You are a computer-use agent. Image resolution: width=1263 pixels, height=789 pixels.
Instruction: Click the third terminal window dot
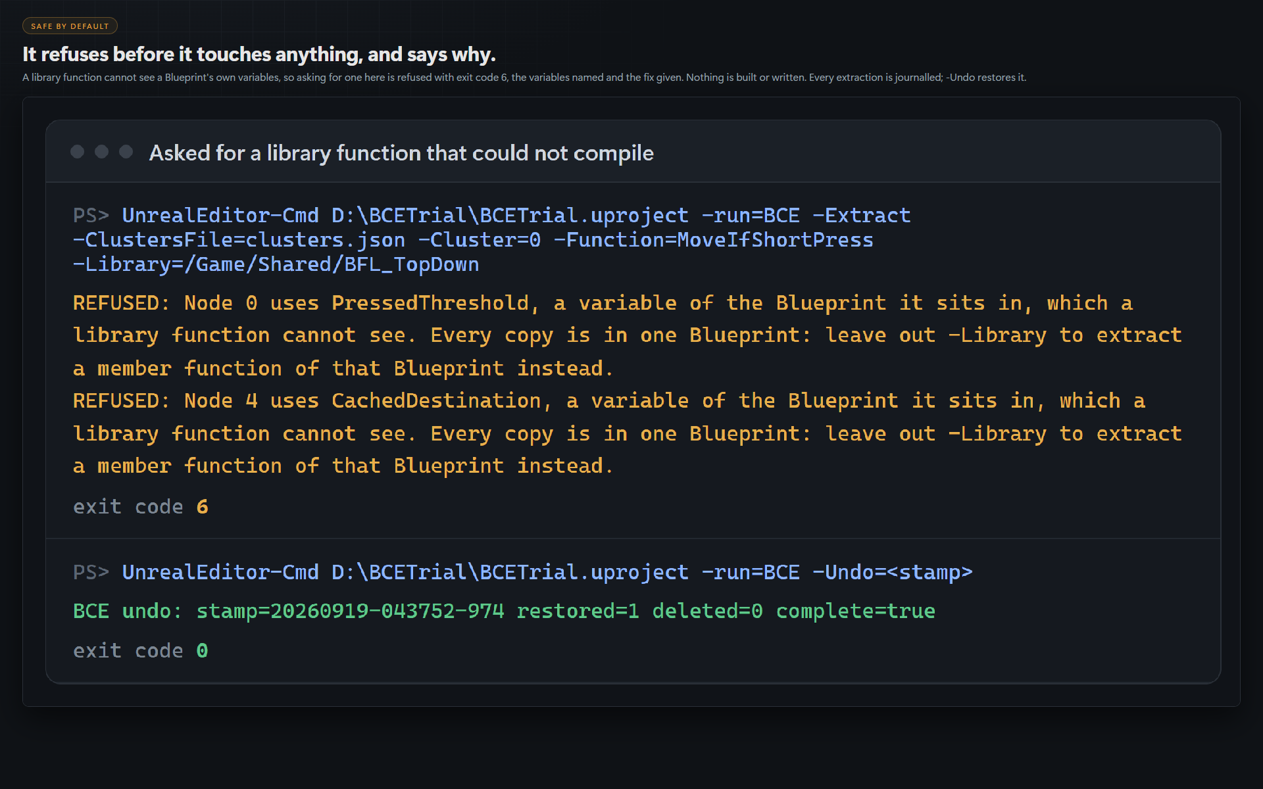click(x=126, y=152)
